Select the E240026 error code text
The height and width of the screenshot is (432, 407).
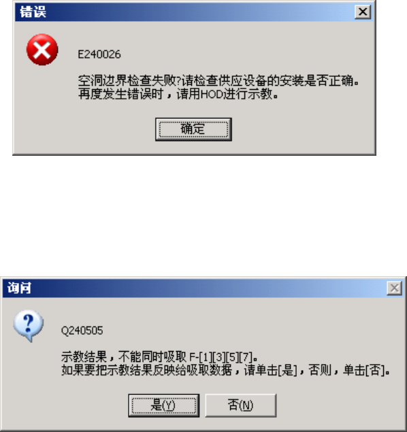click(99, 54)
